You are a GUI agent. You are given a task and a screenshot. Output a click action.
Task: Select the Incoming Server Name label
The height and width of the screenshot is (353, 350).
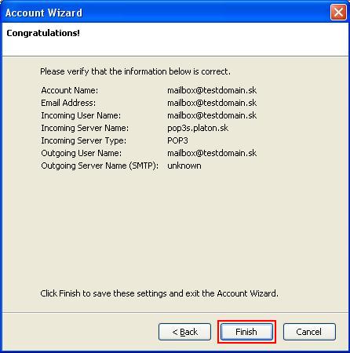pyautogui.click(x=85, y=128)
